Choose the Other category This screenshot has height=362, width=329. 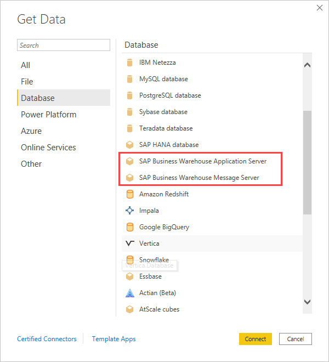point(64,163)
